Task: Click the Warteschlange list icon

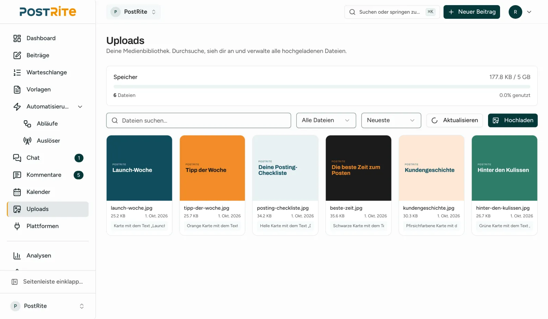Action: pyautogui.click(x=17, y=72)
